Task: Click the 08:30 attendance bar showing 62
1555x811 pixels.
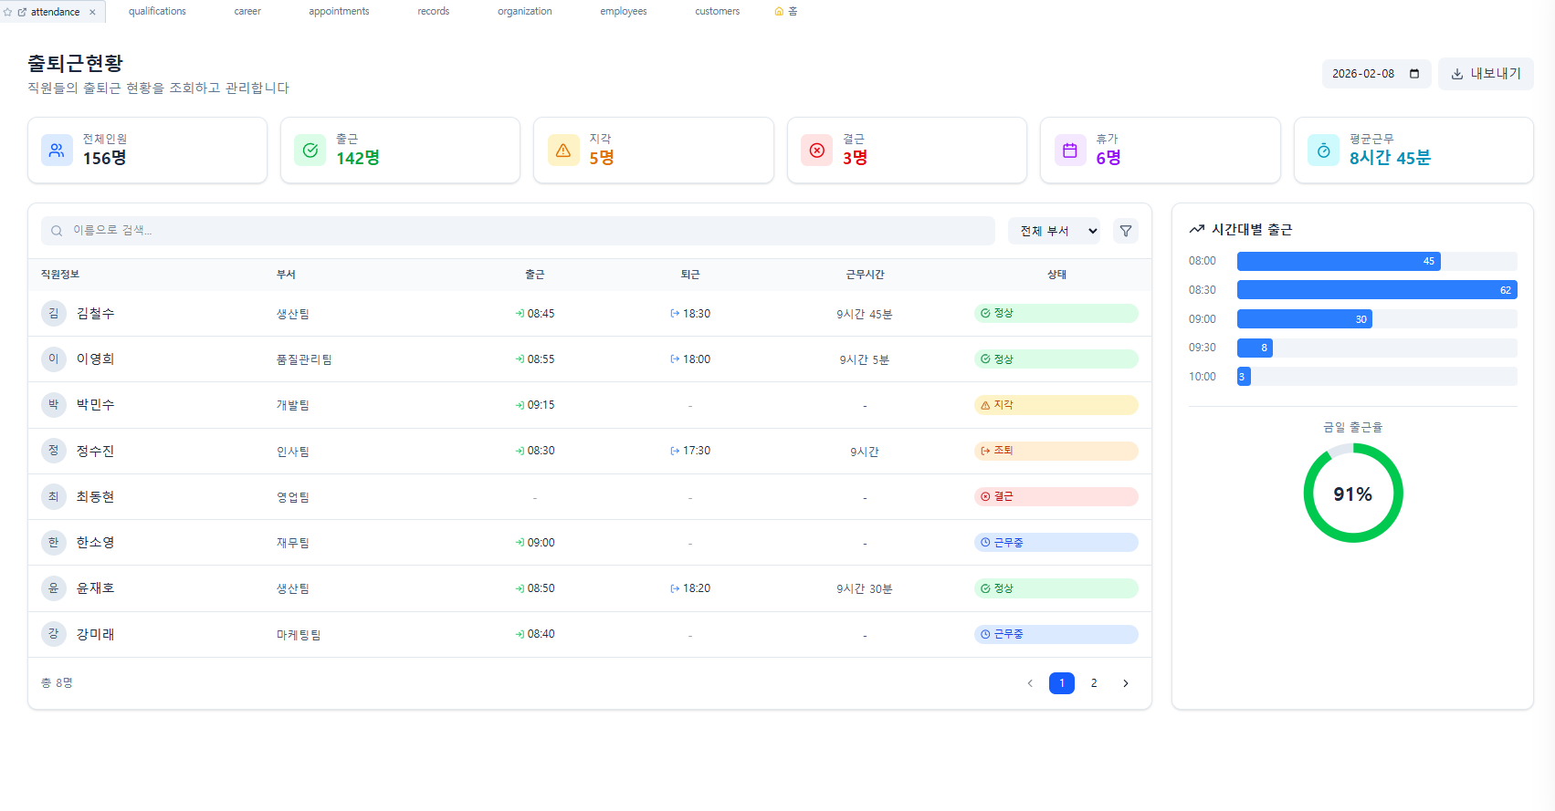Action: 1376,290
